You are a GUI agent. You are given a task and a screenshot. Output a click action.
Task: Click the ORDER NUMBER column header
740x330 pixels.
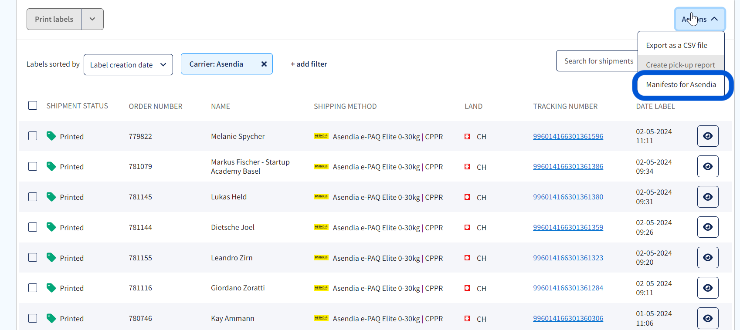coord(156,106)
